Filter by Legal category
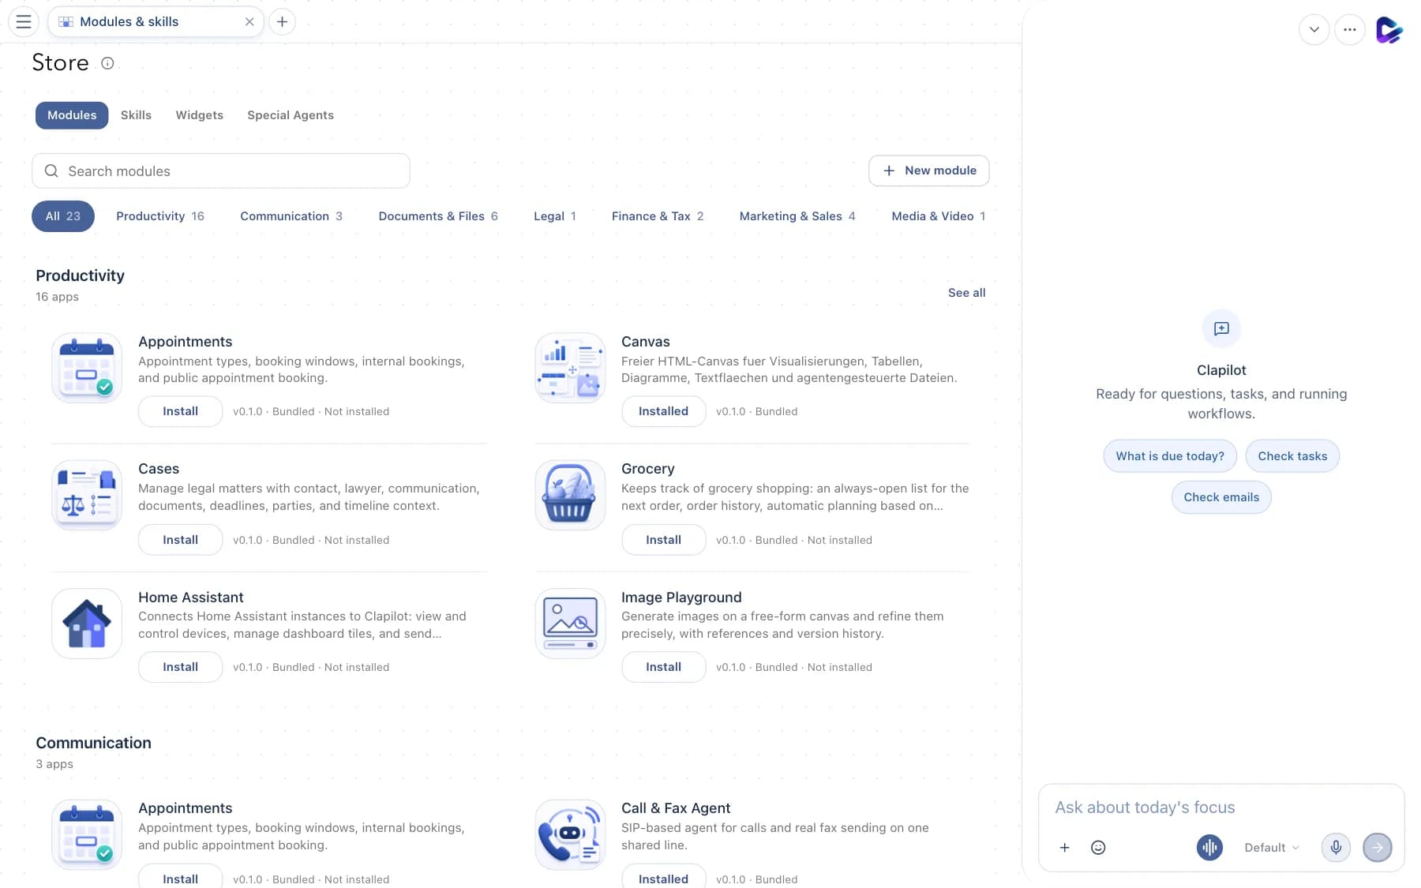1421x888 pixels. coord(555,216)
